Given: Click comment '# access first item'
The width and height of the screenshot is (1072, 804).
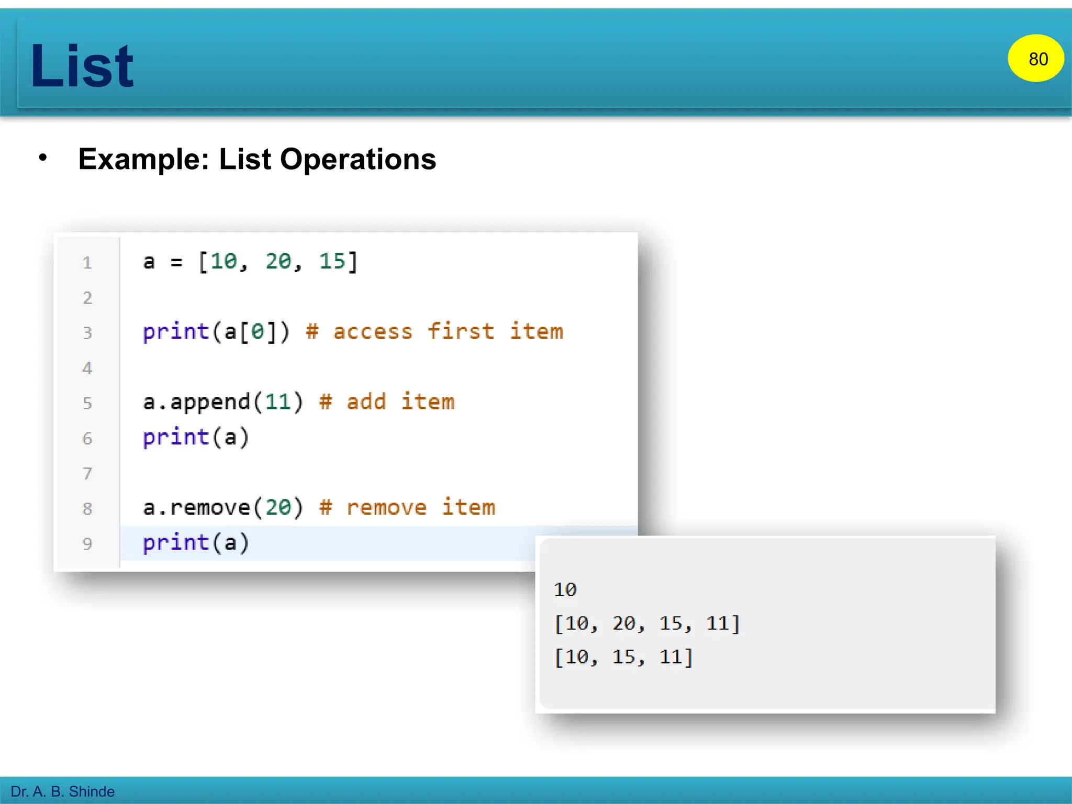Looking at the screenshot, I should 434,332.
